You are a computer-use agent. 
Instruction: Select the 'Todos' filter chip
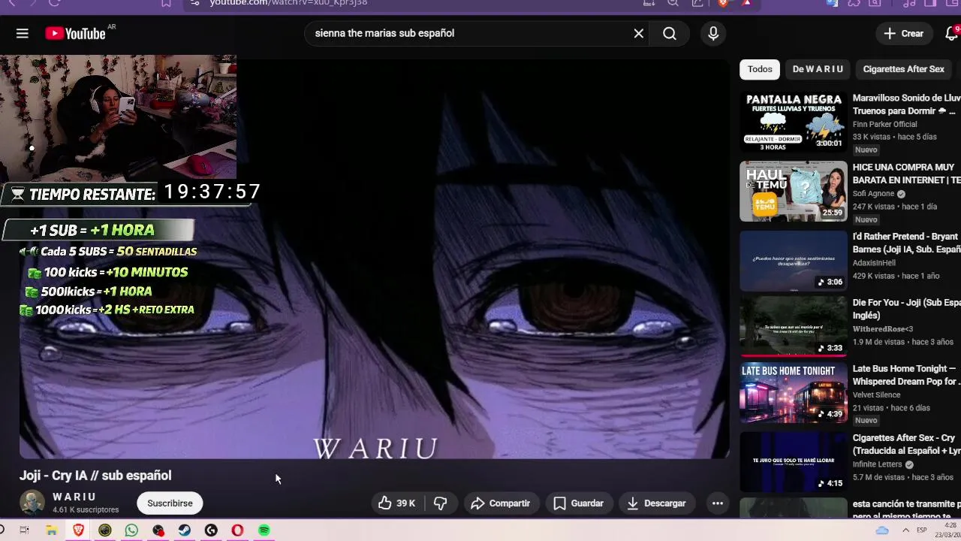tap(760, 69)
